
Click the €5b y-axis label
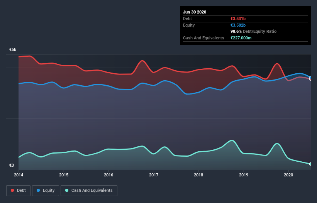point(13,50)
